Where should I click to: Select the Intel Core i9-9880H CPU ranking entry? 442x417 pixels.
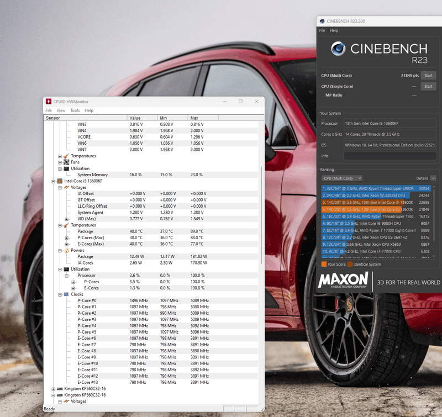click(376, 224)
